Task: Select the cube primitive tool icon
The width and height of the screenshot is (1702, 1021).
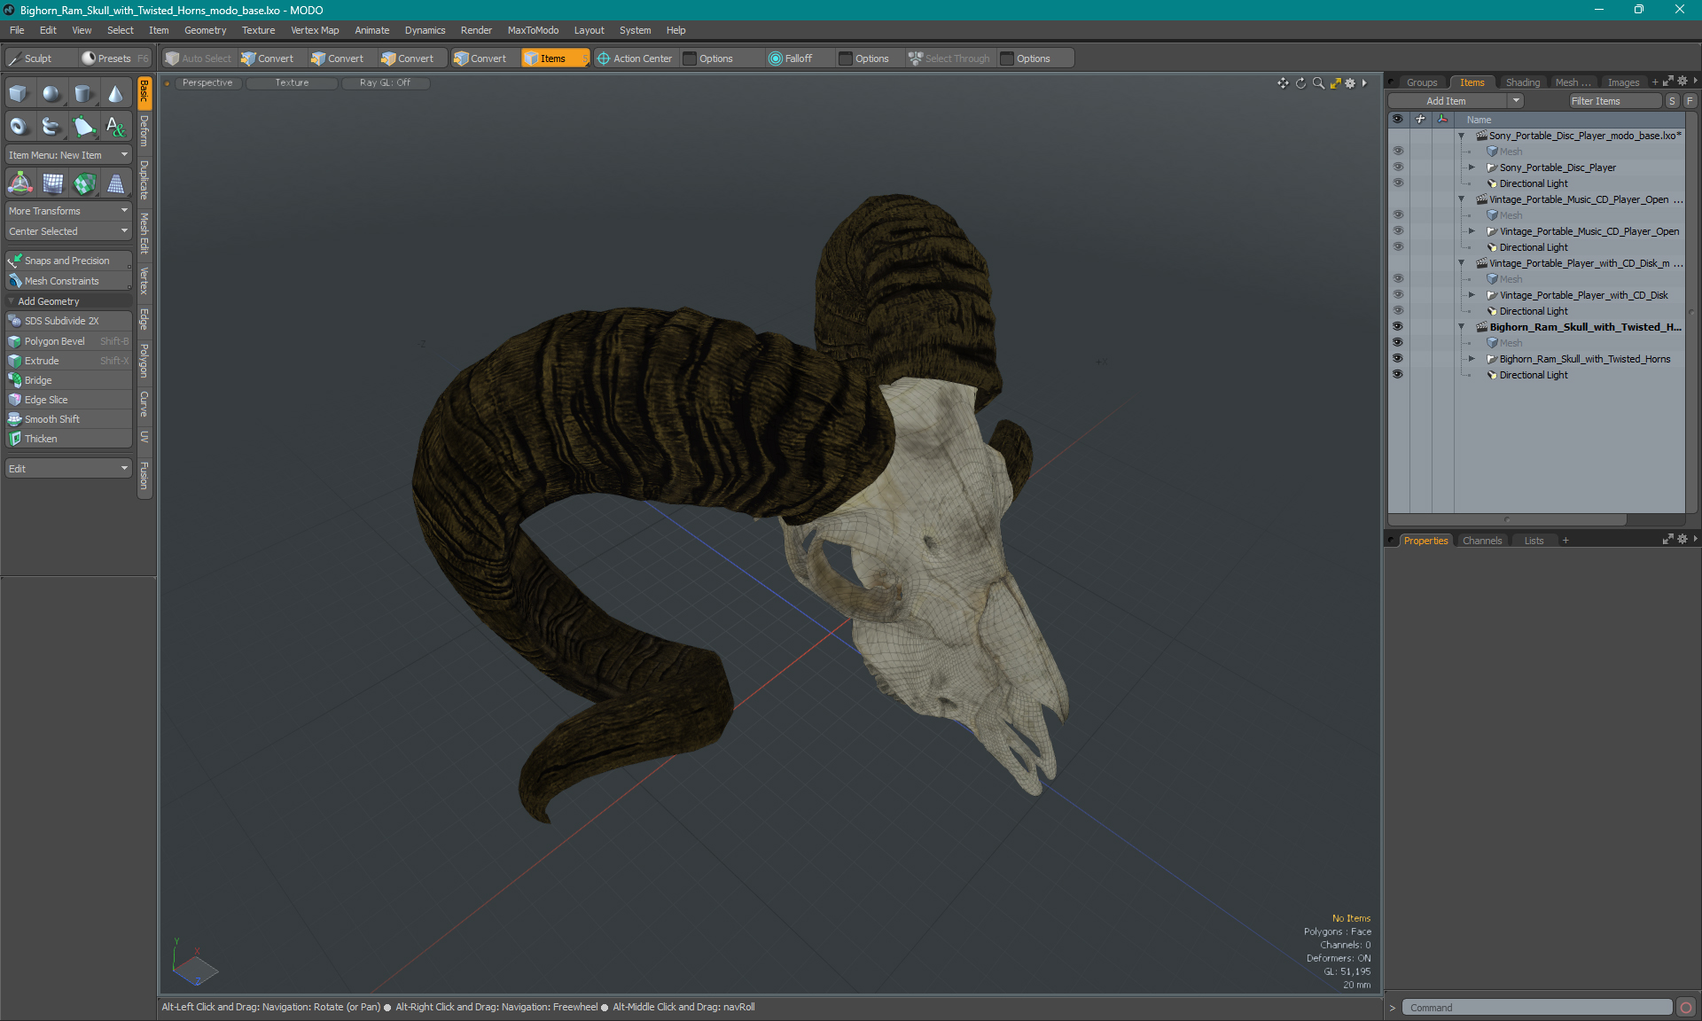Action: tap(19, 94)
